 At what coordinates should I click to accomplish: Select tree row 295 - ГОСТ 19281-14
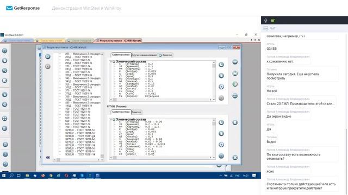(78, 60)
